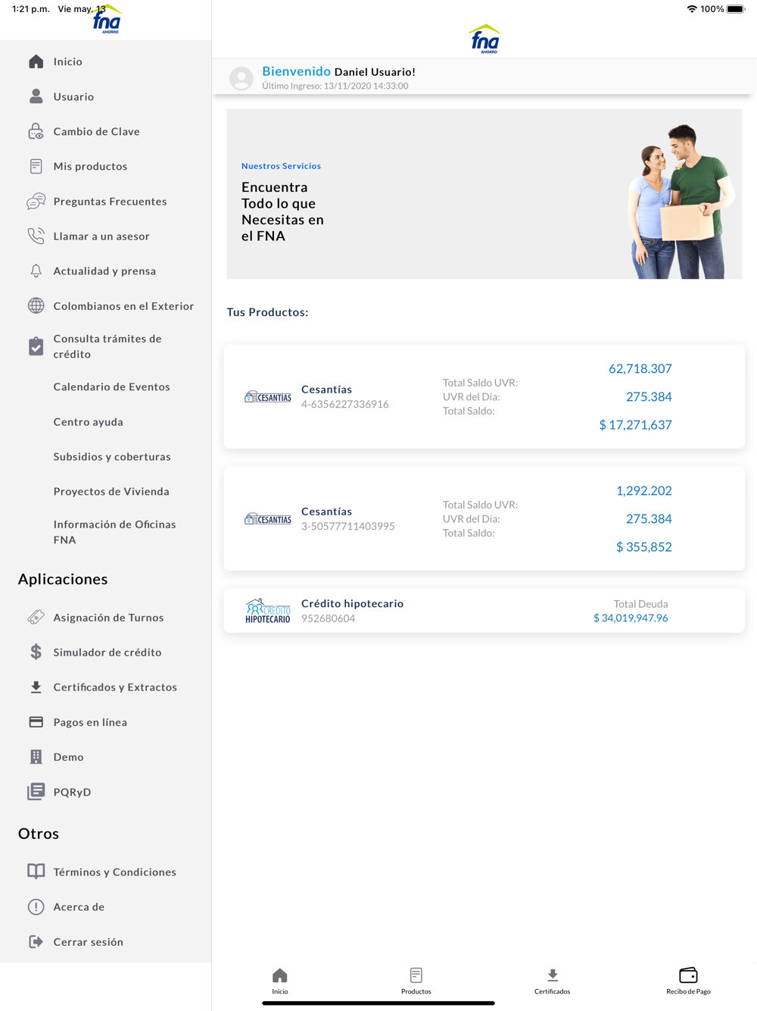Read Términos y Condiciones label
The width and height of the screenshot is (757, 1011).
point(114,872)
